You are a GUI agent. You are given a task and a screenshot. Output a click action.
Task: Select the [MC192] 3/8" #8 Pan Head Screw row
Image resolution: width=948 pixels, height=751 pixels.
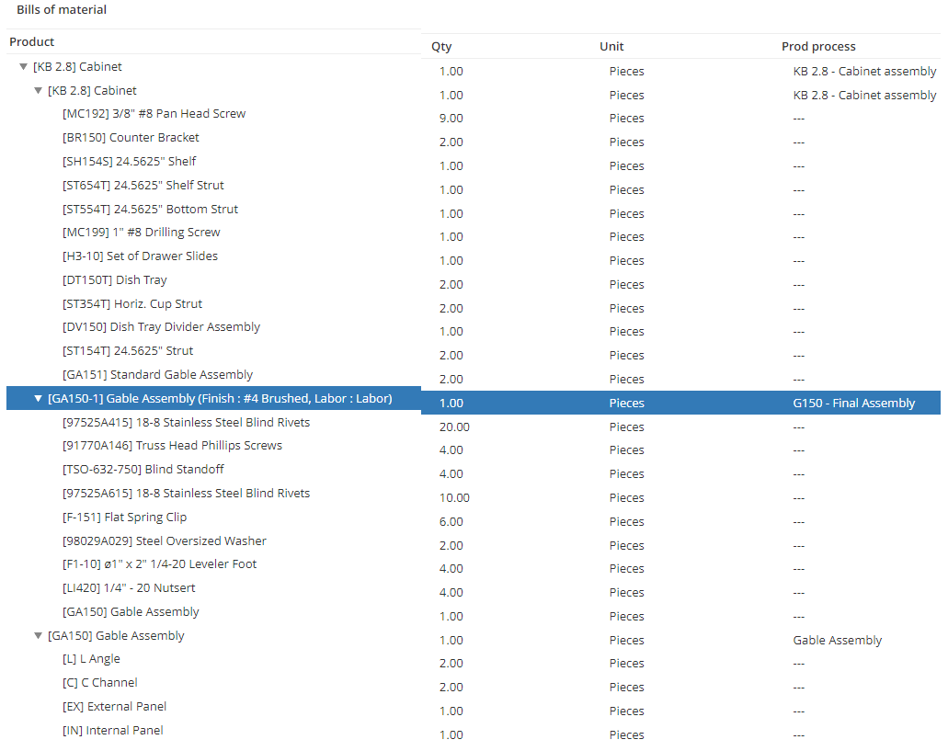154,114
